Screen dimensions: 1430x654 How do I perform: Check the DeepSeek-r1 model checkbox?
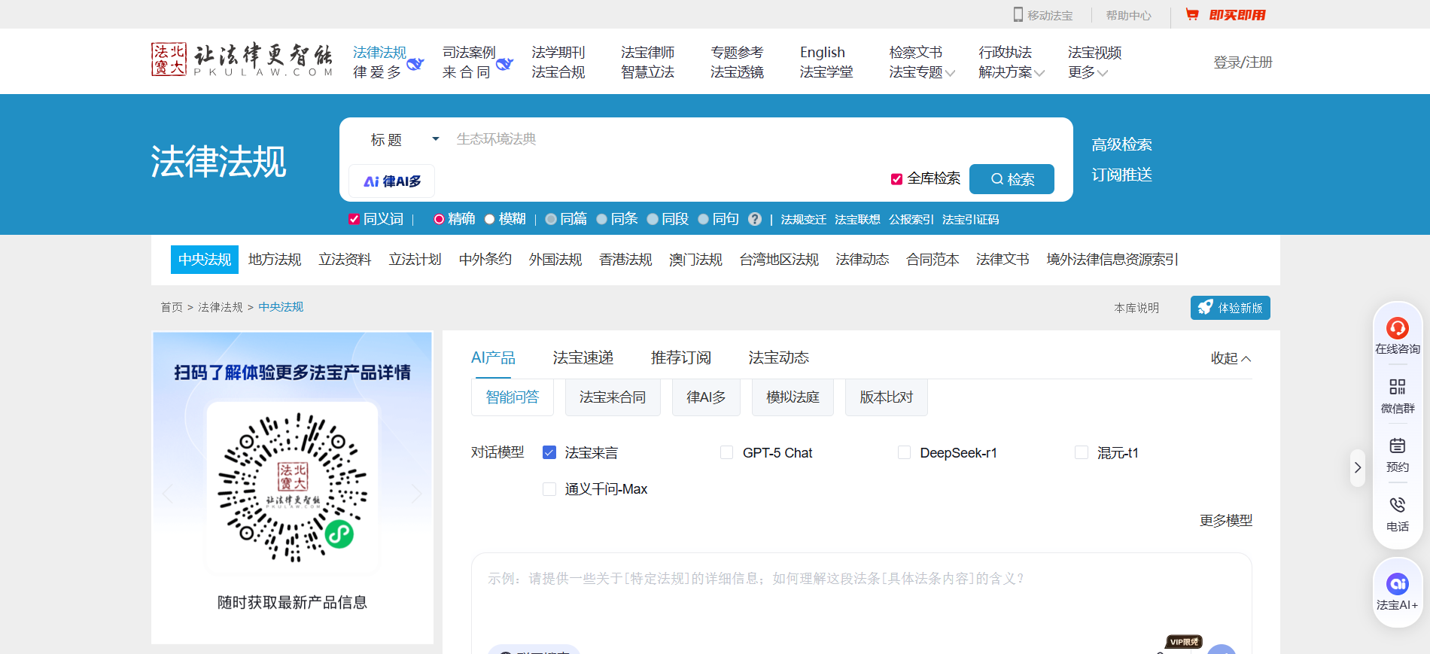pos(905,452)
